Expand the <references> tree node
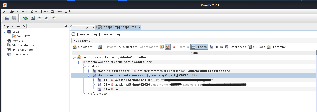Image resolution: width=317 pixels, height=112 pixels. [x=84, y=94]
